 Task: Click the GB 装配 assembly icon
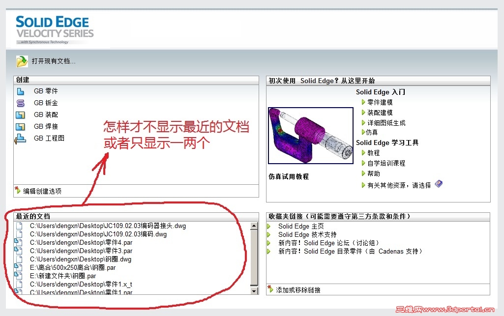pyautogui.click(x=20, y=115)
